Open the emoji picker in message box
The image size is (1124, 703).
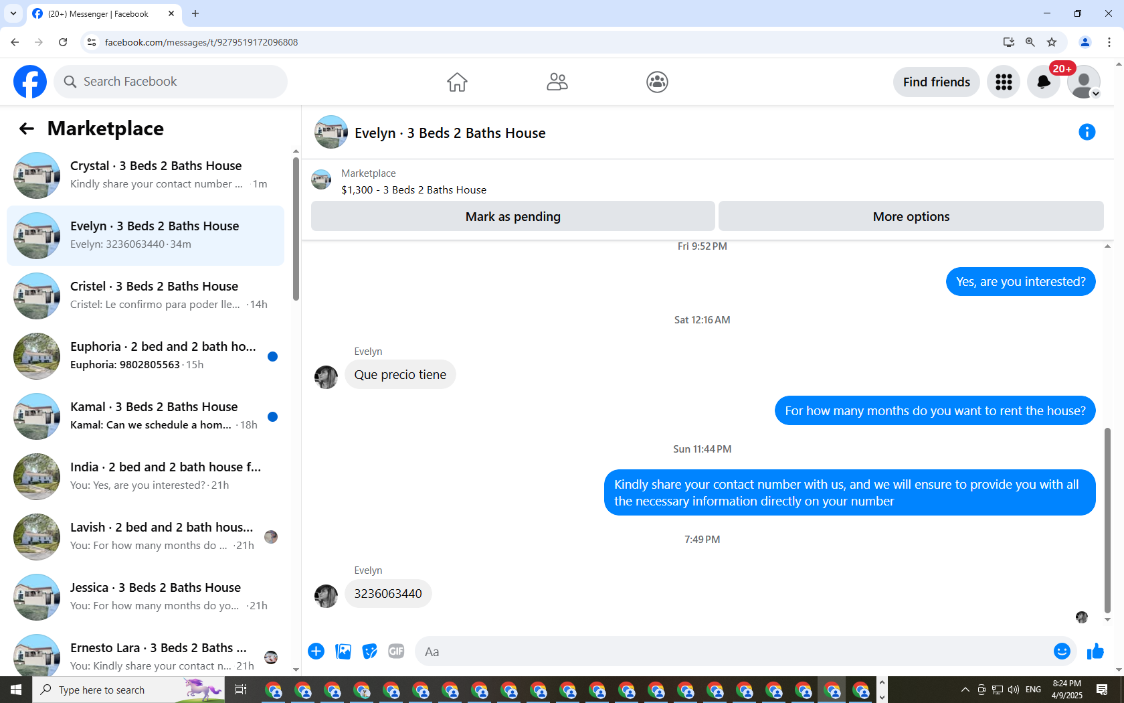coord(1062,651)
